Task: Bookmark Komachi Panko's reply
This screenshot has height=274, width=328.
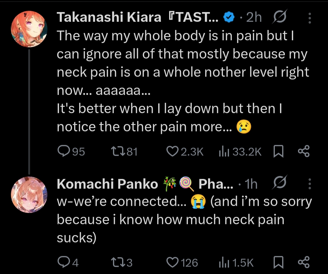Action: [x=278, y=262]
